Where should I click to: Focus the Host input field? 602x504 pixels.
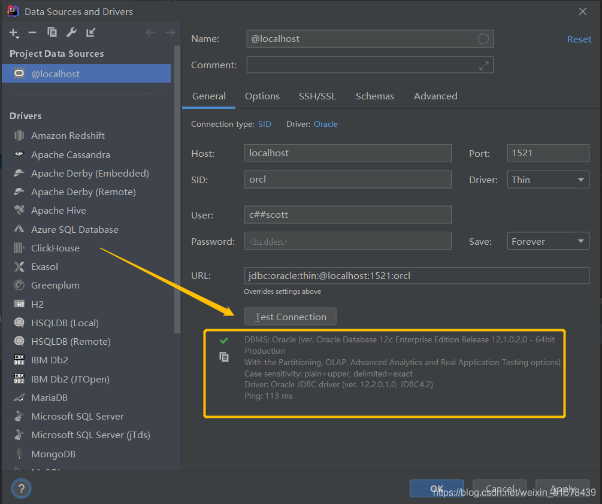point(348,153)
